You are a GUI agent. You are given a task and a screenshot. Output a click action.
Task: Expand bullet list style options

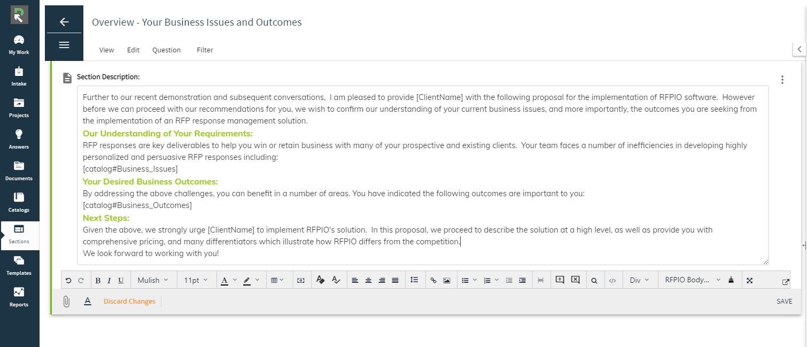coord(475,280)
